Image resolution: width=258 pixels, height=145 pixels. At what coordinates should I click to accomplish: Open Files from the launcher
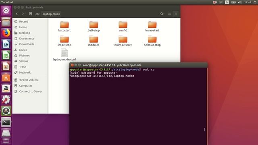(x=6, y=22)
